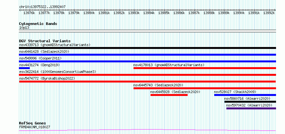Click the nsv4339713 gnomAD black variant bar
Screen dimensions: 285x134
[147, 48]
